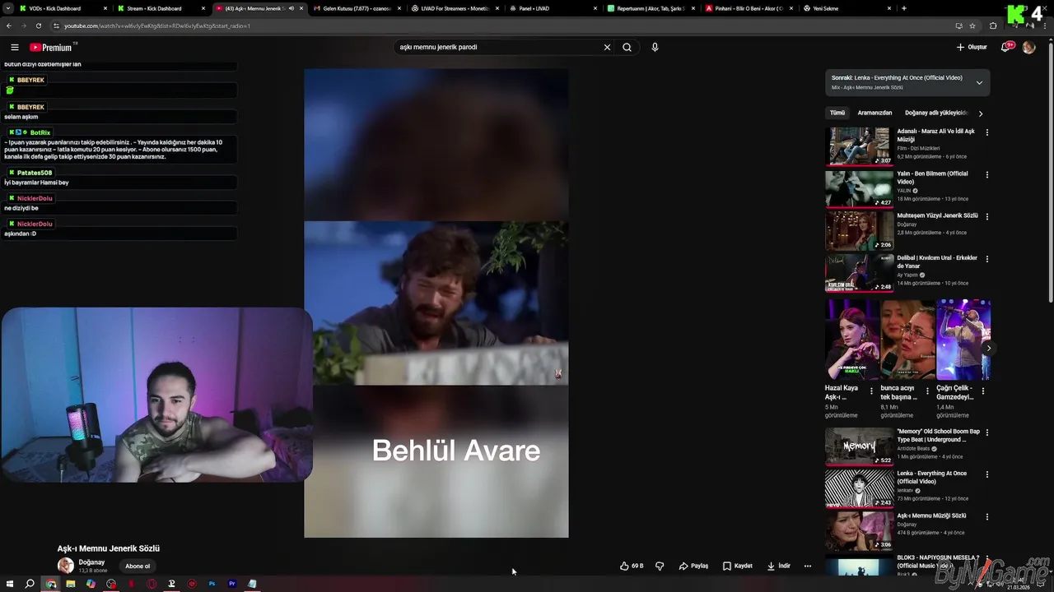Open Aşk-ı Memnu Müziği Sözlü video
Viewport: 1054px width, 592px height.
click(859, 530)
